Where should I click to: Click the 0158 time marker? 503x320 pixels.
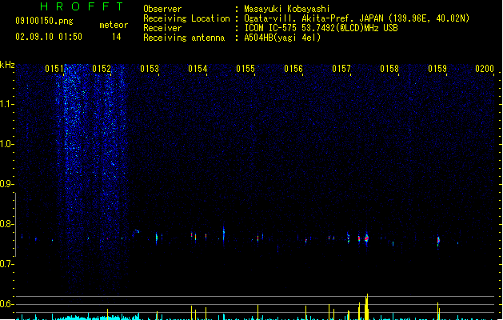tap(389, 69)
